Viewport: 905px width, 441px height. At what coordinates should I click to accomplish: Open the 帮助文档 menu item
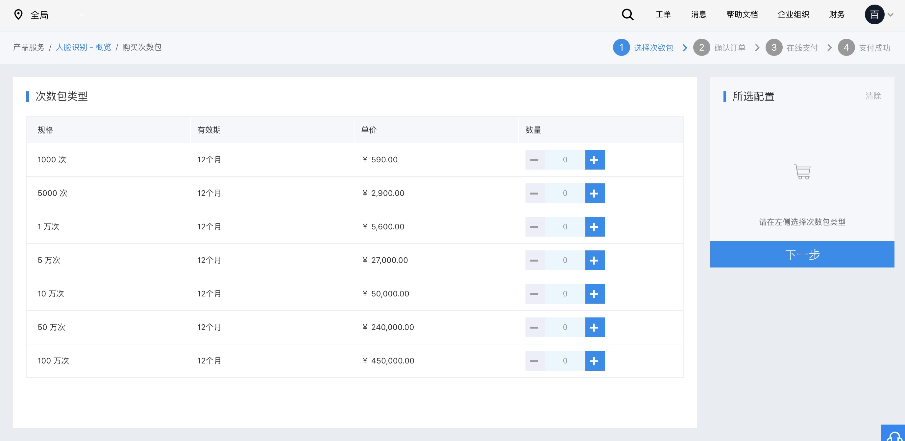(x=742, y=14)
